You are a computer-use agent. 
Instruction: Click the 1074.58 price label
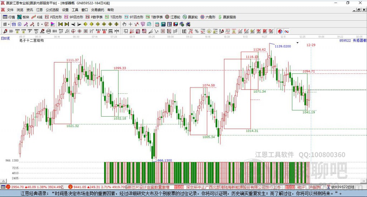[209, 85]
